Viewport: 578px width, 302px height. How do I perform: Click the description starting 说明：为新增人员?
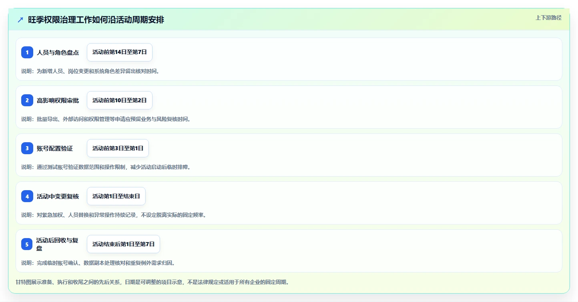pyautogui.click(x=90, y=71)
